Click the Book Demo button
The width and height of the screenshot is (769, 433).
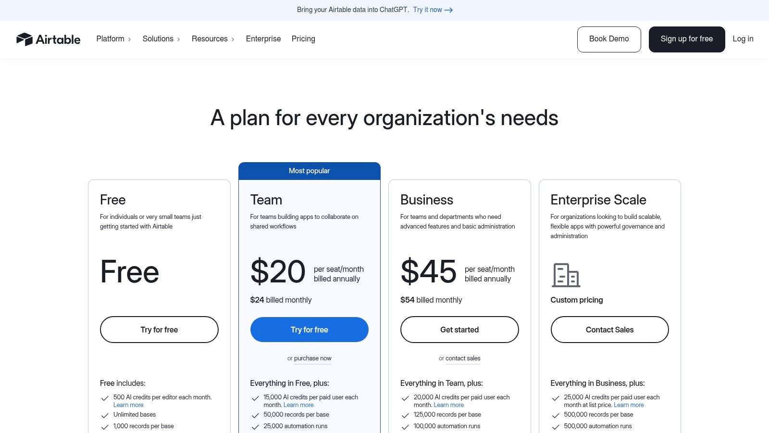click(609, 39)
